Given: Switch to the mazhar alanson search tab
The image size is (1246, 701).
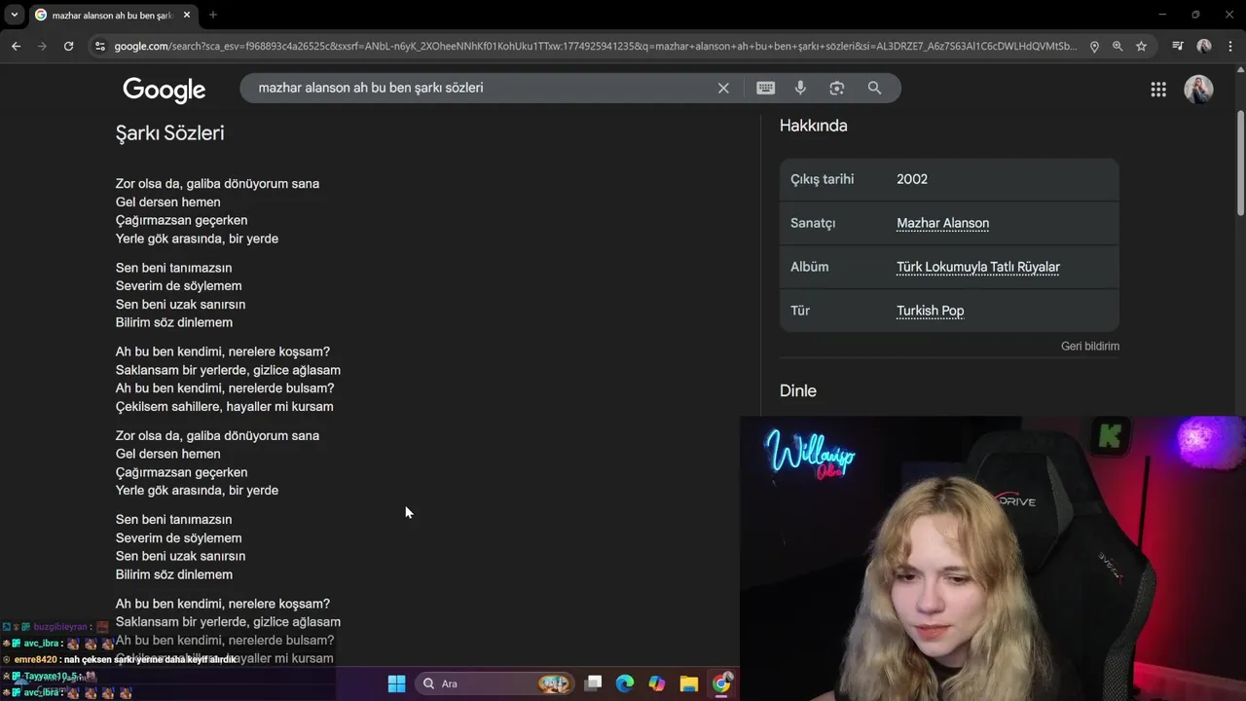Looking at the screenshot, I should [x=112, y=15].
